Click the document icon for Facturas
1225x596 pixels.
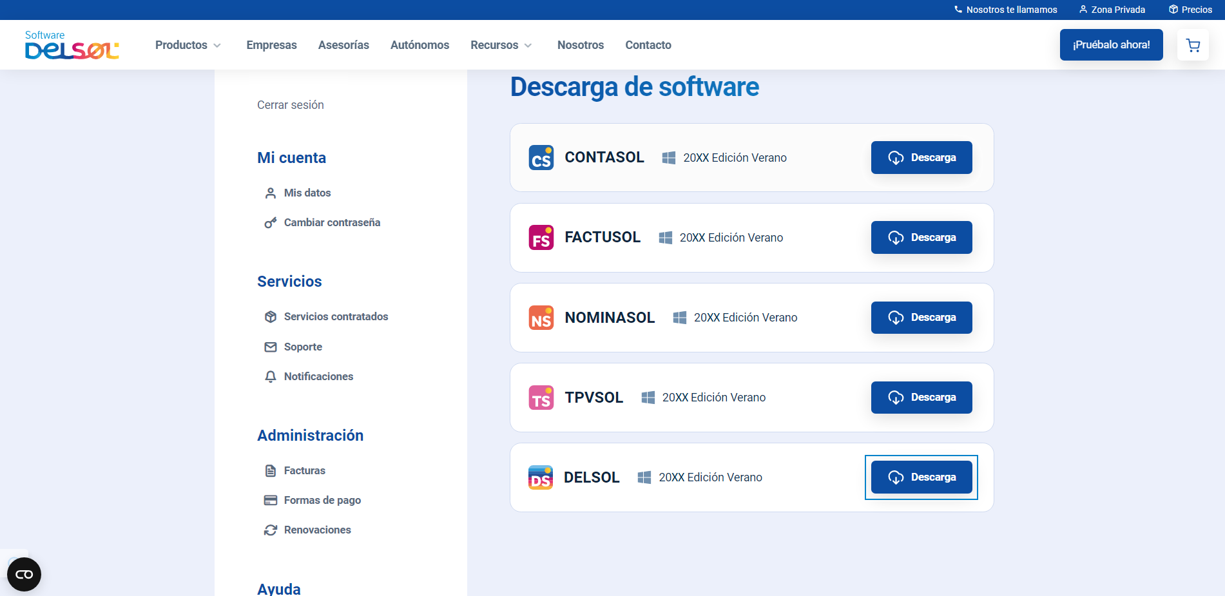tap(271, 471)
